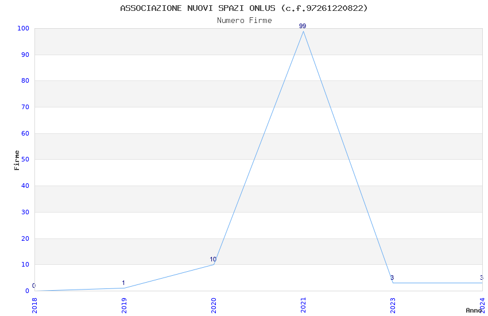This screenshot has width=488, height=316.
Task: Click the data label 0 above 2018
Action: (x=34, y=286)
